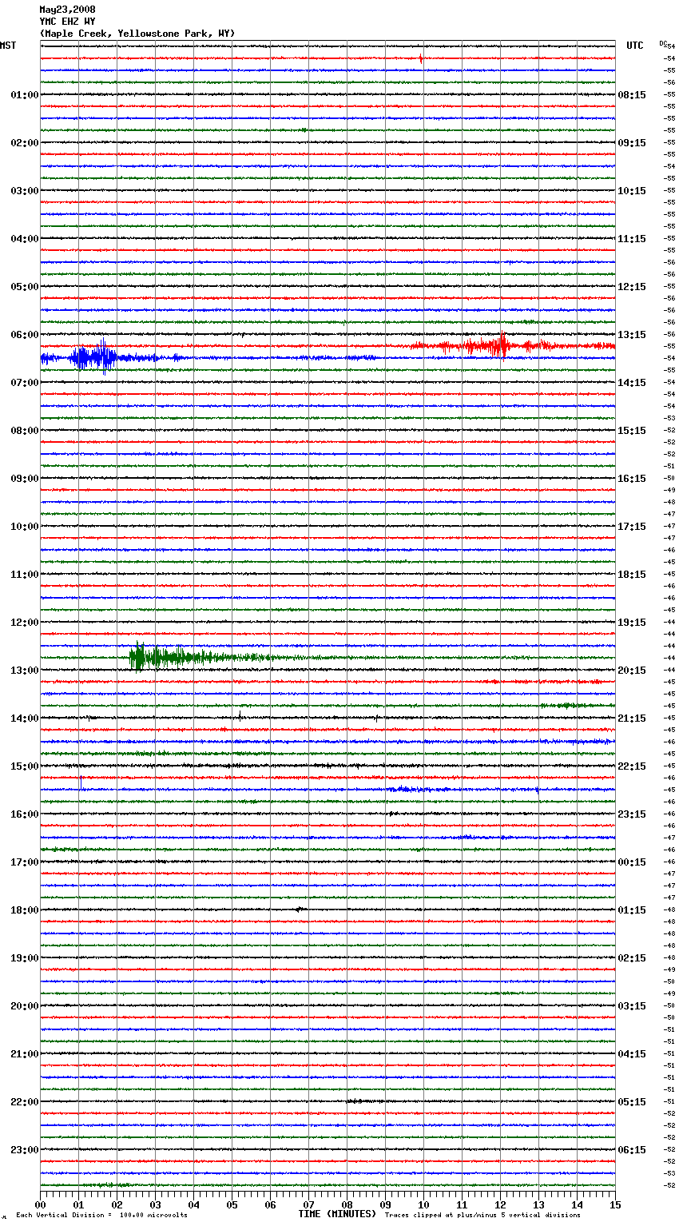
Task: Click the 00:15 UTC row label
Action: [x=632, y=862]
